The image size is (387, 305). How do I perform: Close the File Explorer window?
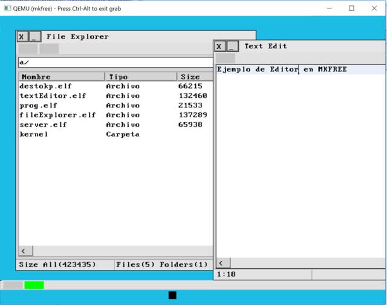tap(23, 37)
